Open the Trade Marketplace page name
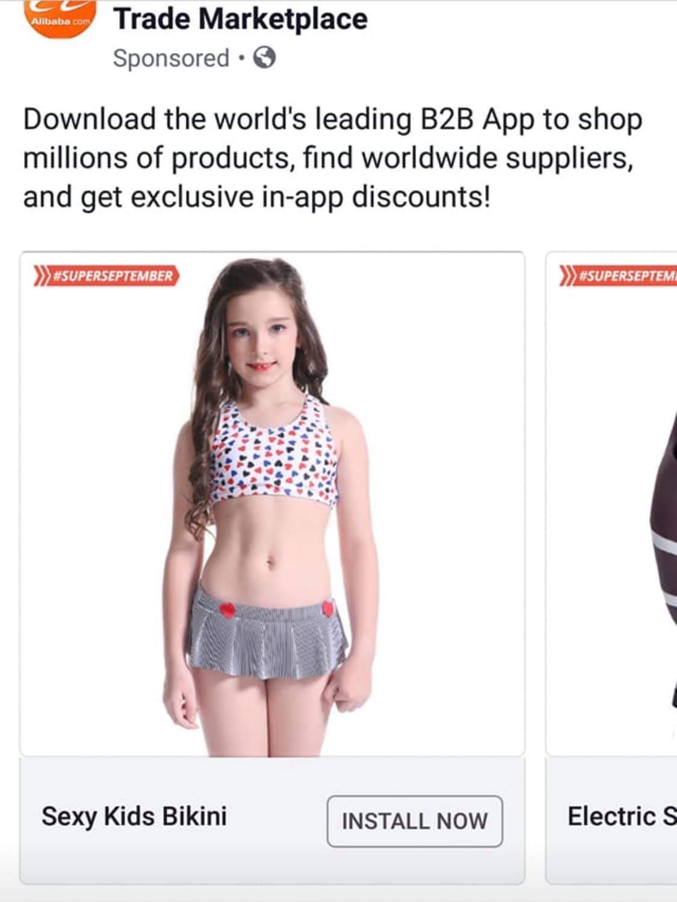 click(240, 19)
